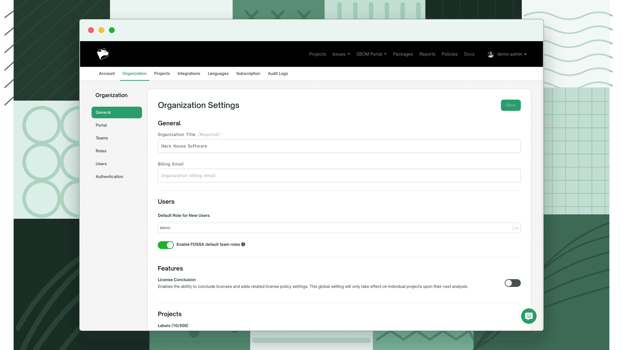
Task: Enable the License Conclusion toggle
Action: 513,283
